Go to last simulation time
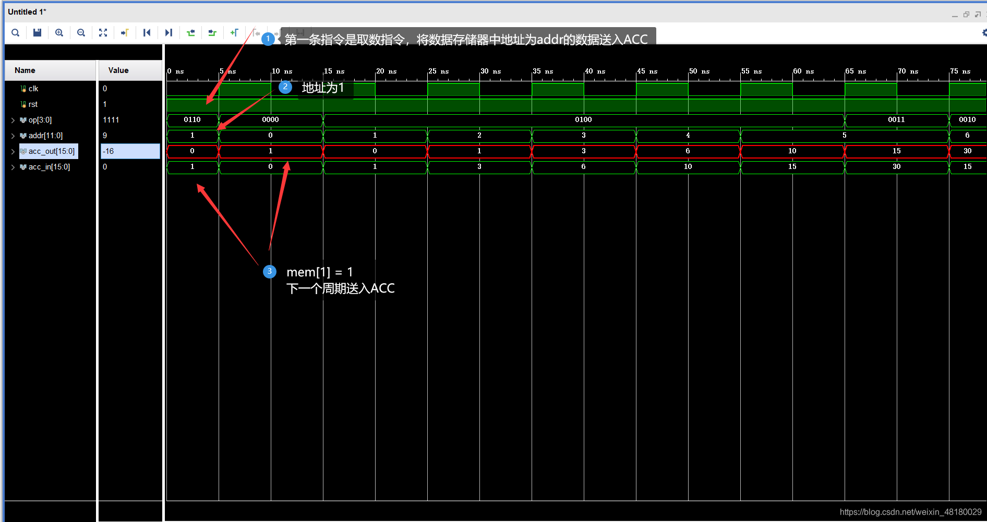 click(x=168, y=32)
